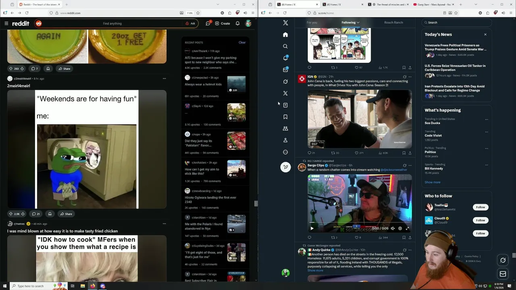
Task: Open X Messages envelope icon
Action: click(x=285, y=70)
